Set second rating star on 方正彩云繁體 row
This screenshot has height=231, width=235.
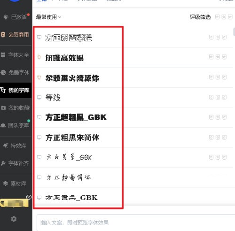click(218, 37)
